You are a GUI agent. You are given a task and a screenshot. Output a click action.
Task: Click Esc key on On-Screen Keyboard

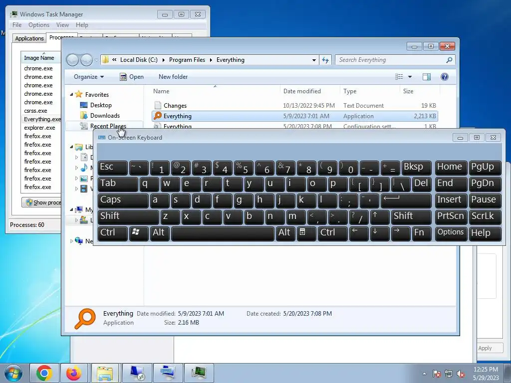pyautogui.click(x=112, y=168)
